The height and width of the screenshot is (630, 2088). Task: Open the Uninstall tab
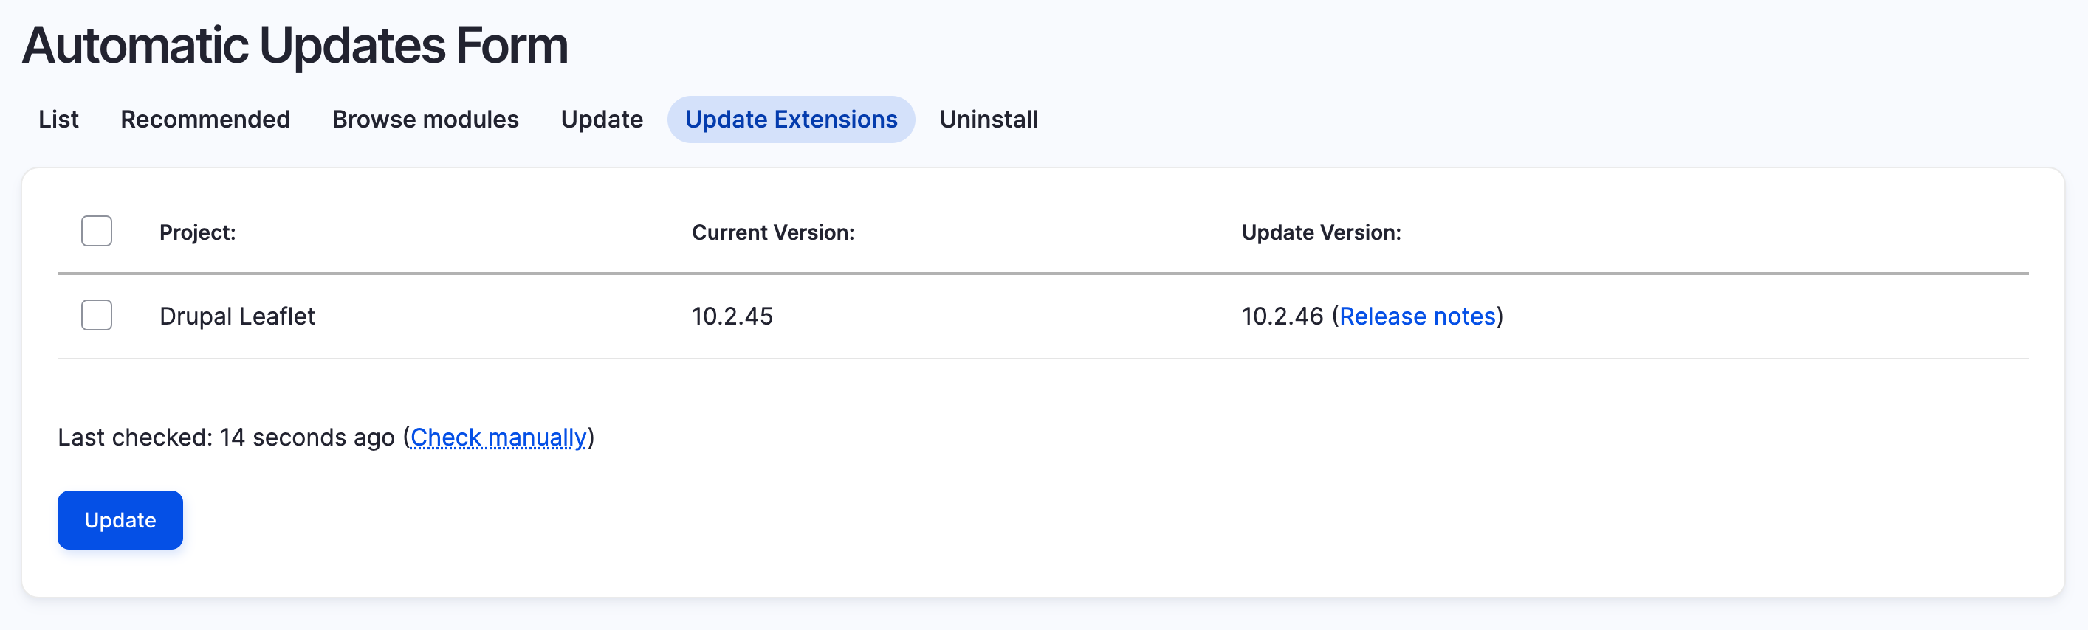click(988, 120)
